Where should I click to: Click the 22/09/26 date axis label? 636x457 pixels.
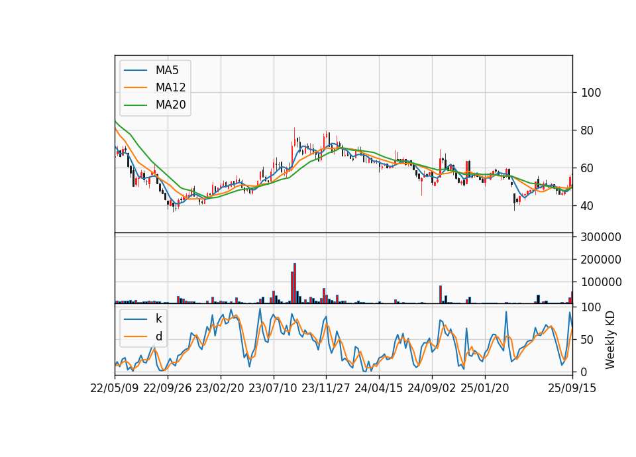click(168, 388)
